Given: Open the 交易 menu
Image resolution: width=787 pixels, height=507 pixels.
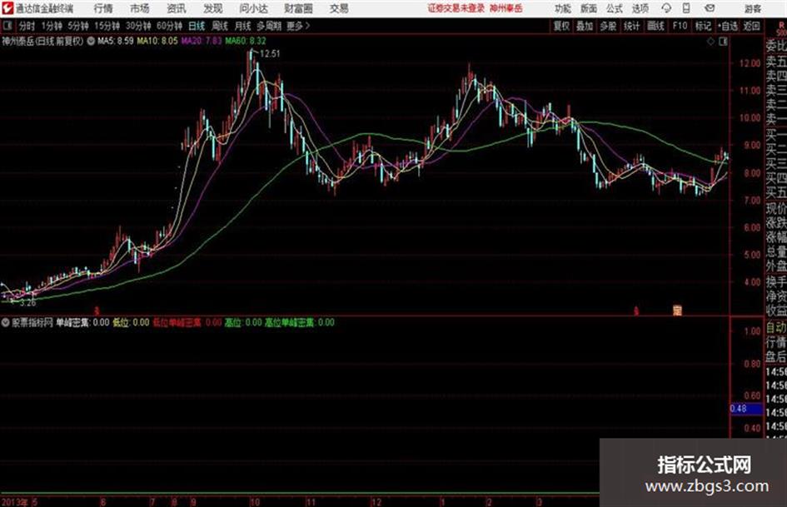Looking at the screenshot, I should click(339, 8).
